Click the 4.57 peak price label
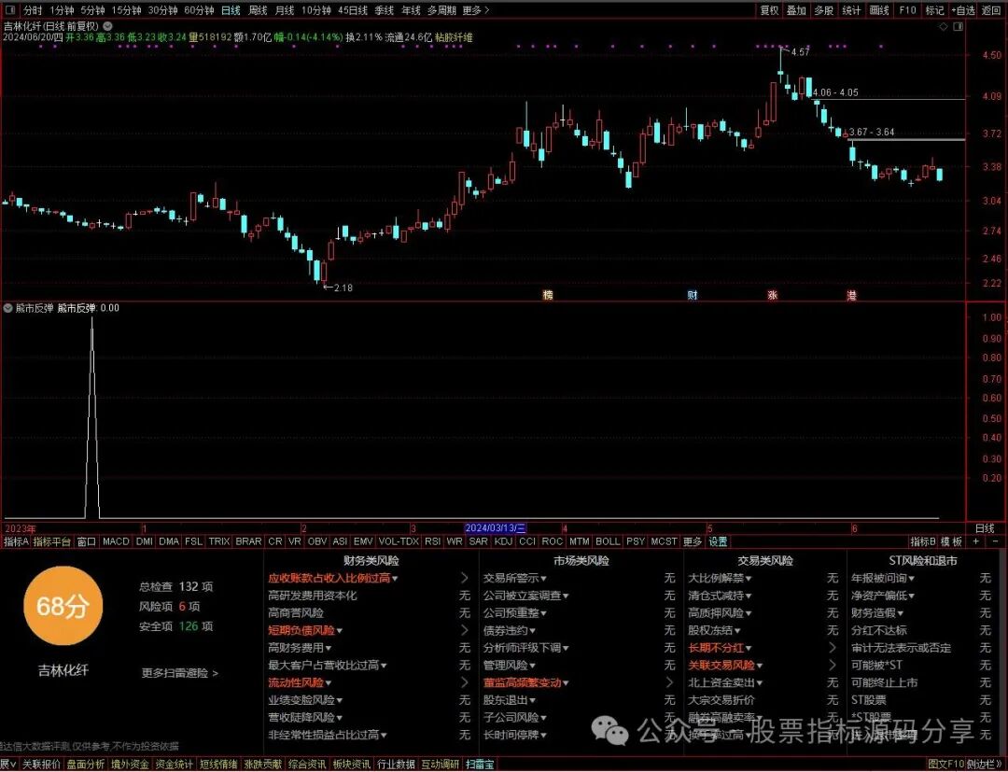Viewport: 1008px width, 772px height. pyautogui.click(x=801, y=52)
